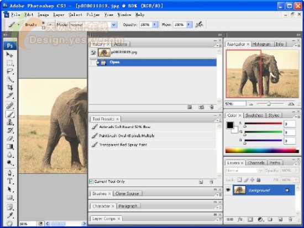
Task: Select the Eyedropper tool
Action: coord(9,215)
